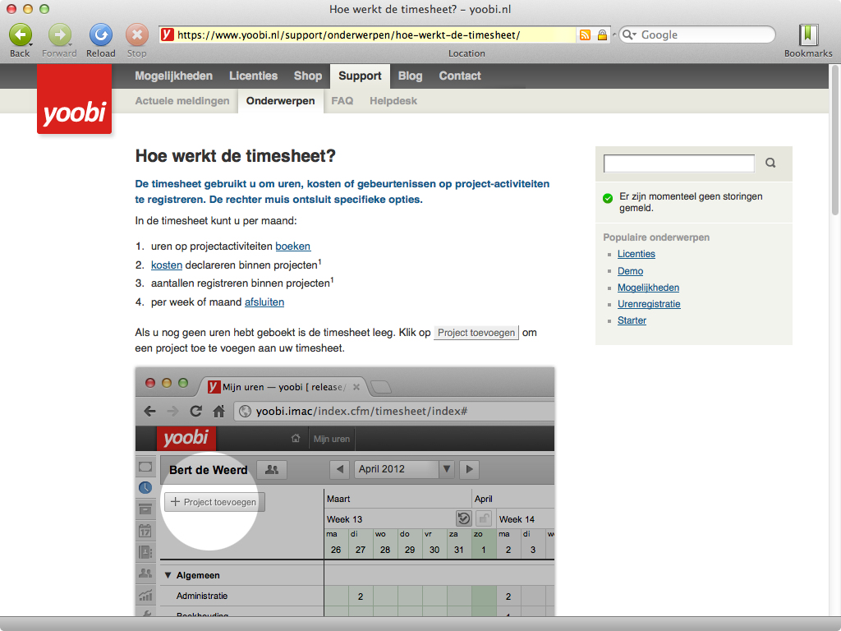Click the Week 13 refresh icon
841x631 pixels.
tap(463, 519)
